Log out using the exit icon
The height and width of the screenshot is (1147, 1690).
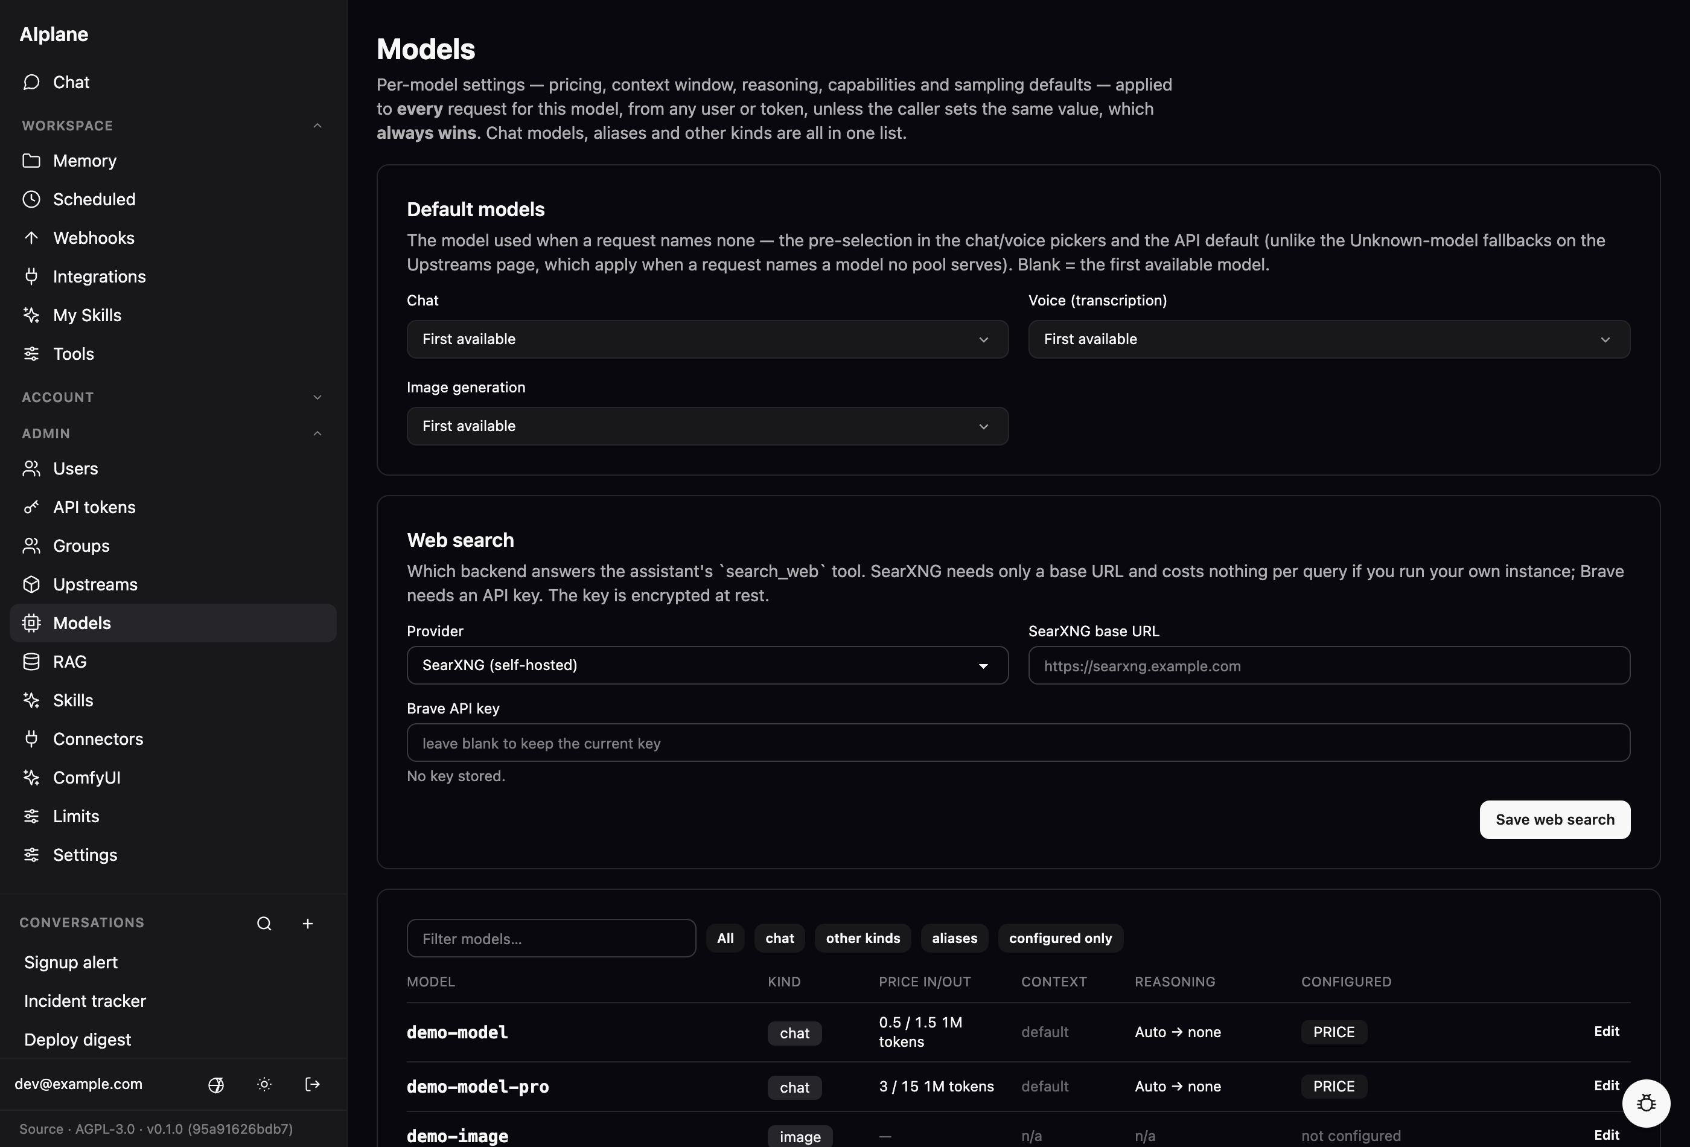click(313, 1084)
